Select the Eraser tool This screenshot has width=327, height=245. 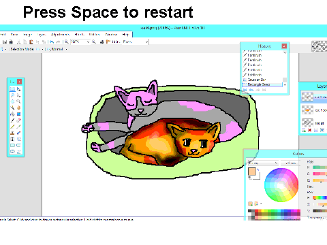(x=18, y=120)
